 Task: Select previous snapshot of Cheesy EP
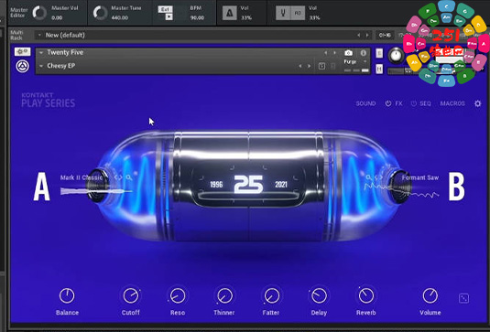coord(300,66)
